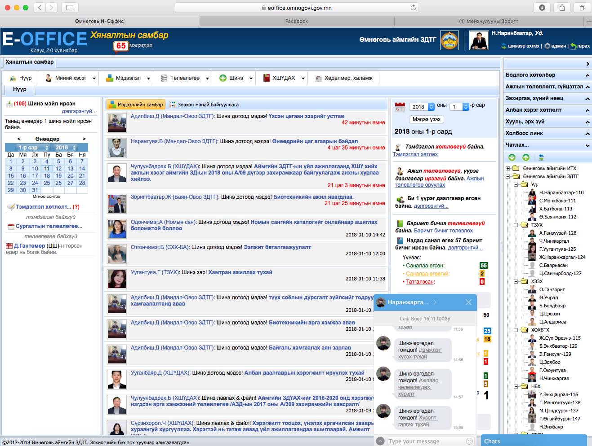This screenshot has width=592, height=446.
Task: Click the red 65 notifications badge
Action: pos(120,46)
